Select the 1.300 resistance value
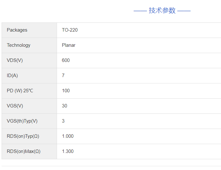Image resolution: width=221 pixels, height=170 pixels. click(68, 151)
